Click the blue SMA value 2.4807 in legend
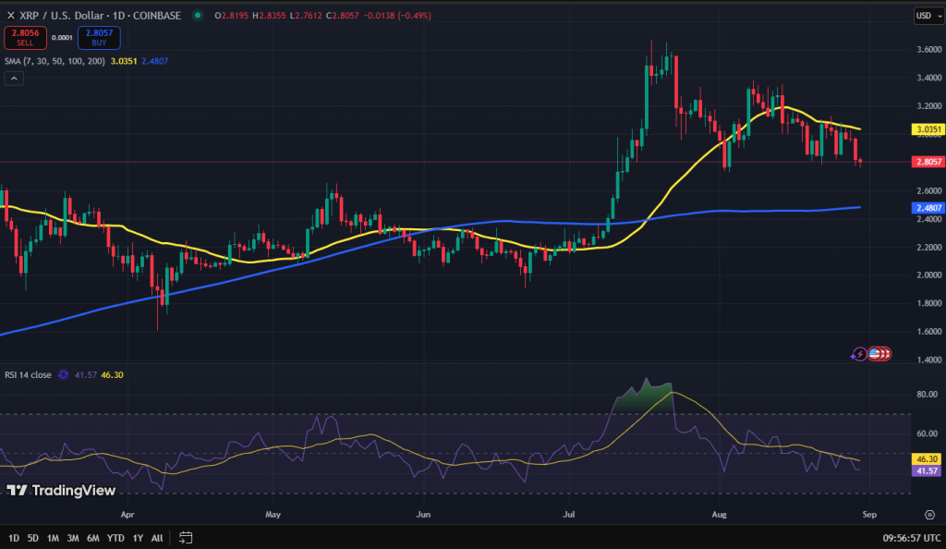 point(155,61)
